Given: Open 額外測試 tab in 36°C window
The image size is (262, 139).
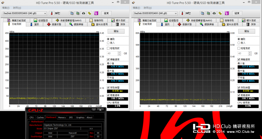Looking at the screenshot, I should point(119,21).
